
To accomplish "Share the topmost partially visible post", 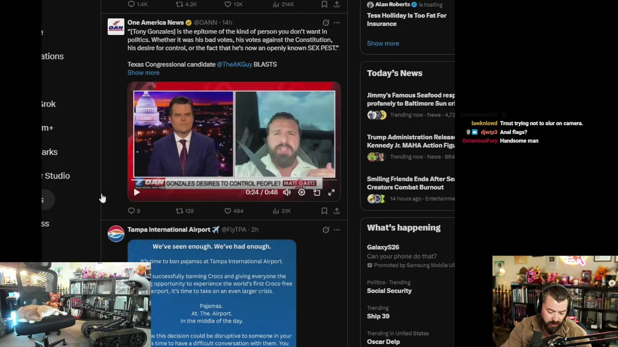I will click(x=337, y=4).
